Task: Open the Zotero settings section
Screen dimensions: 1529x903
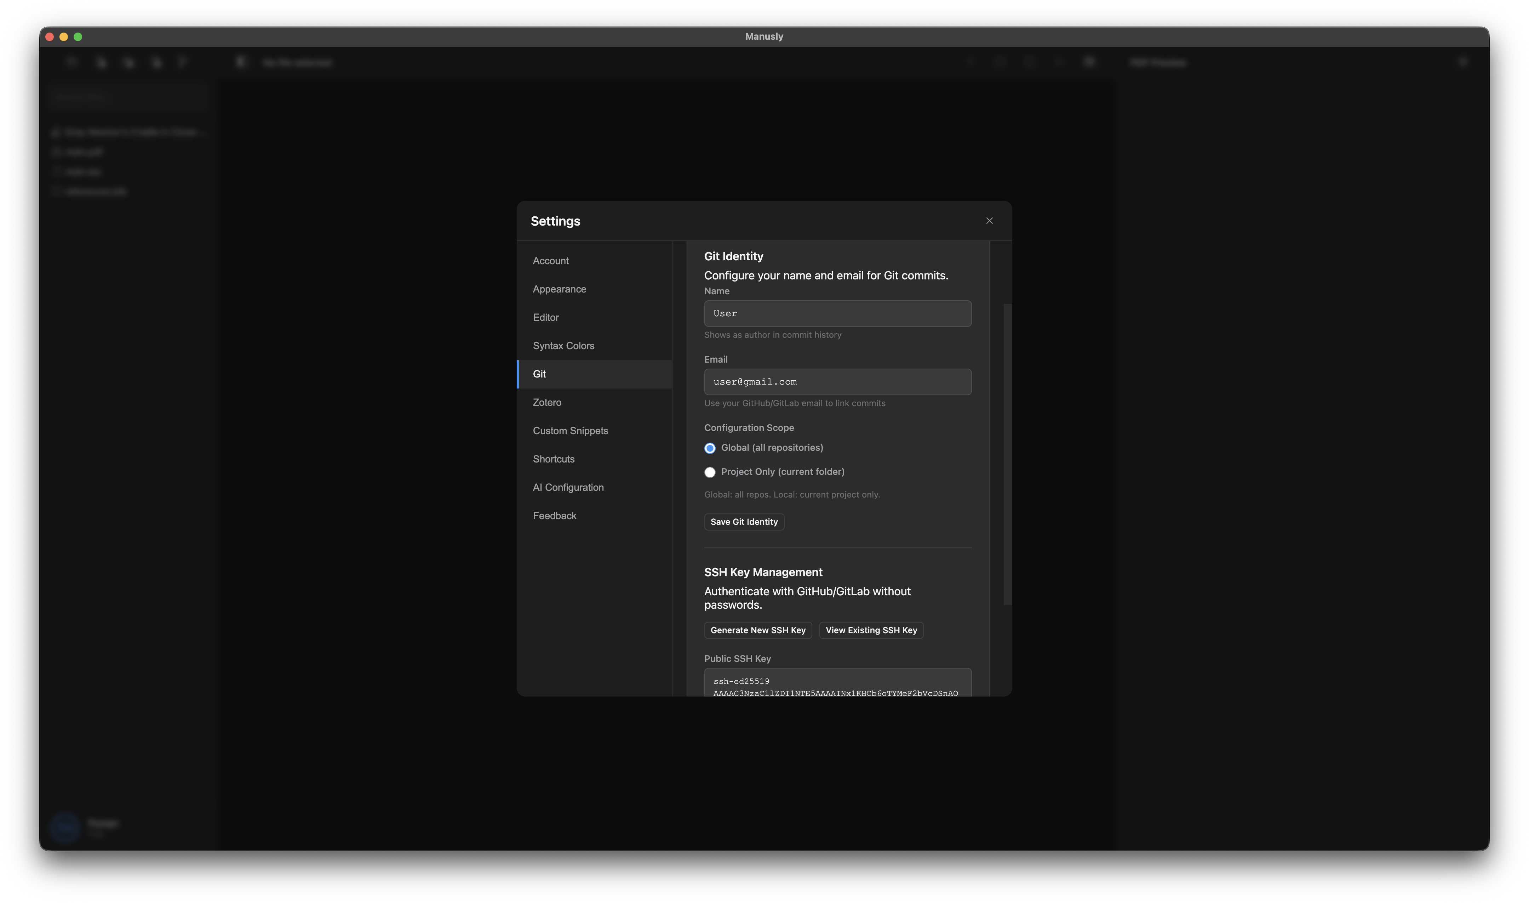Action: pyautogui.click(x=547, y=402)
